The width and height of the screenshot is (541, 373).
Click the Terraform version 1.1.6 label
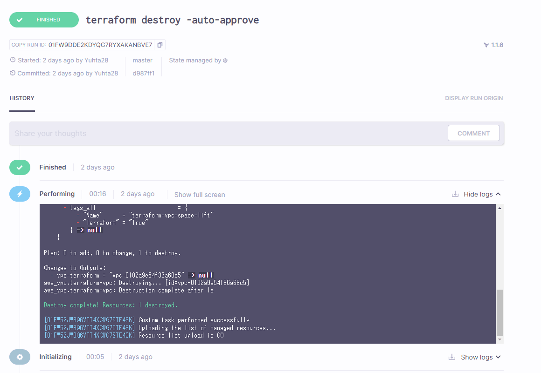[493, 45]
